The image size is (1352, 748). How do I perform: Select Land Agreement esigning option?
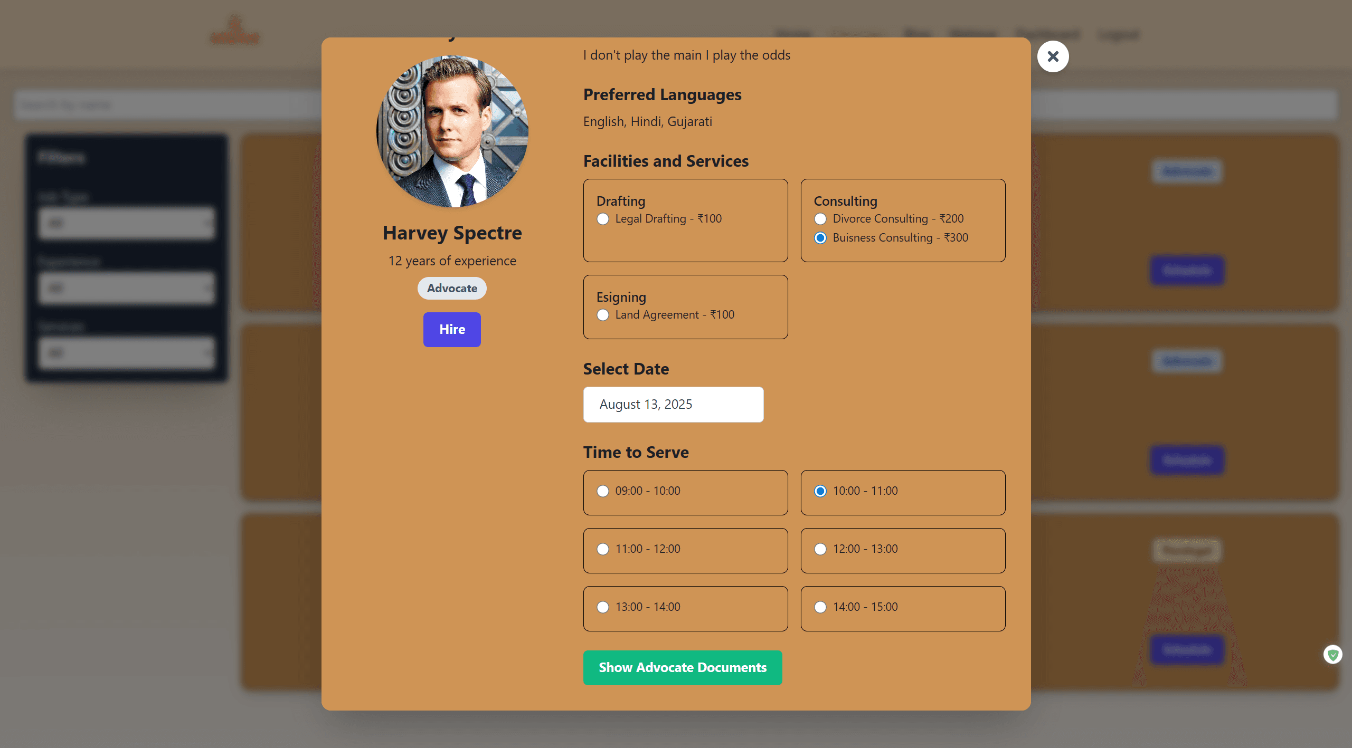tap(603, 315)
